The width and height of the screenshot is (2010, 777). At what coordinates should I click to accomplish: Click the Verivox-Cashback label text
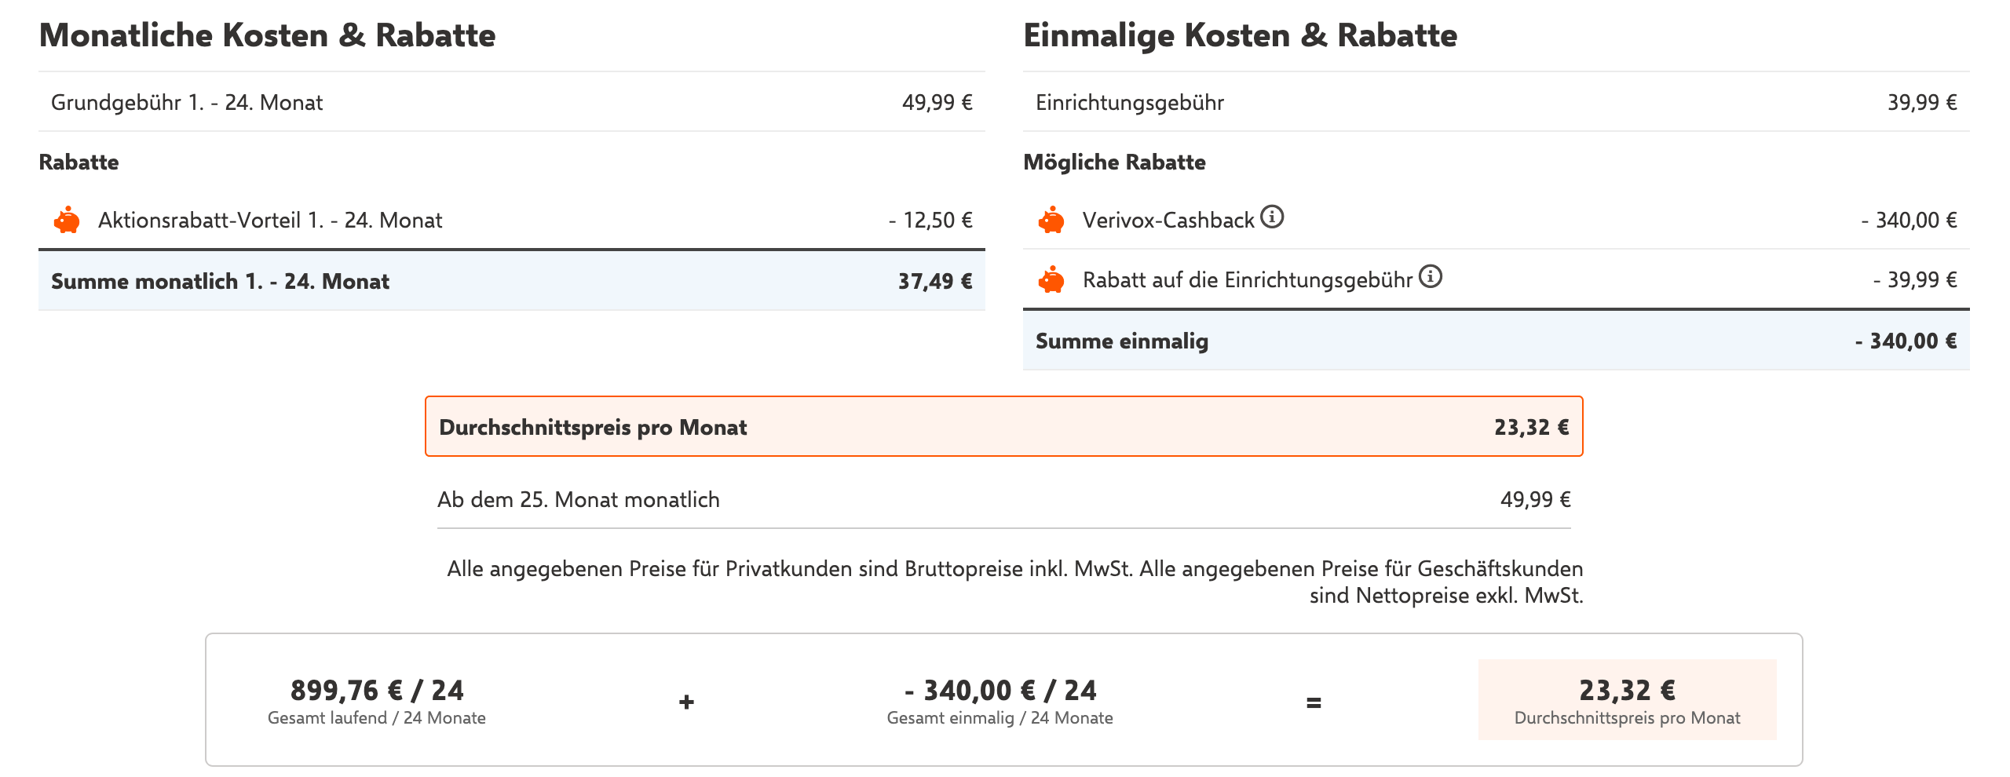point(1168,221)
